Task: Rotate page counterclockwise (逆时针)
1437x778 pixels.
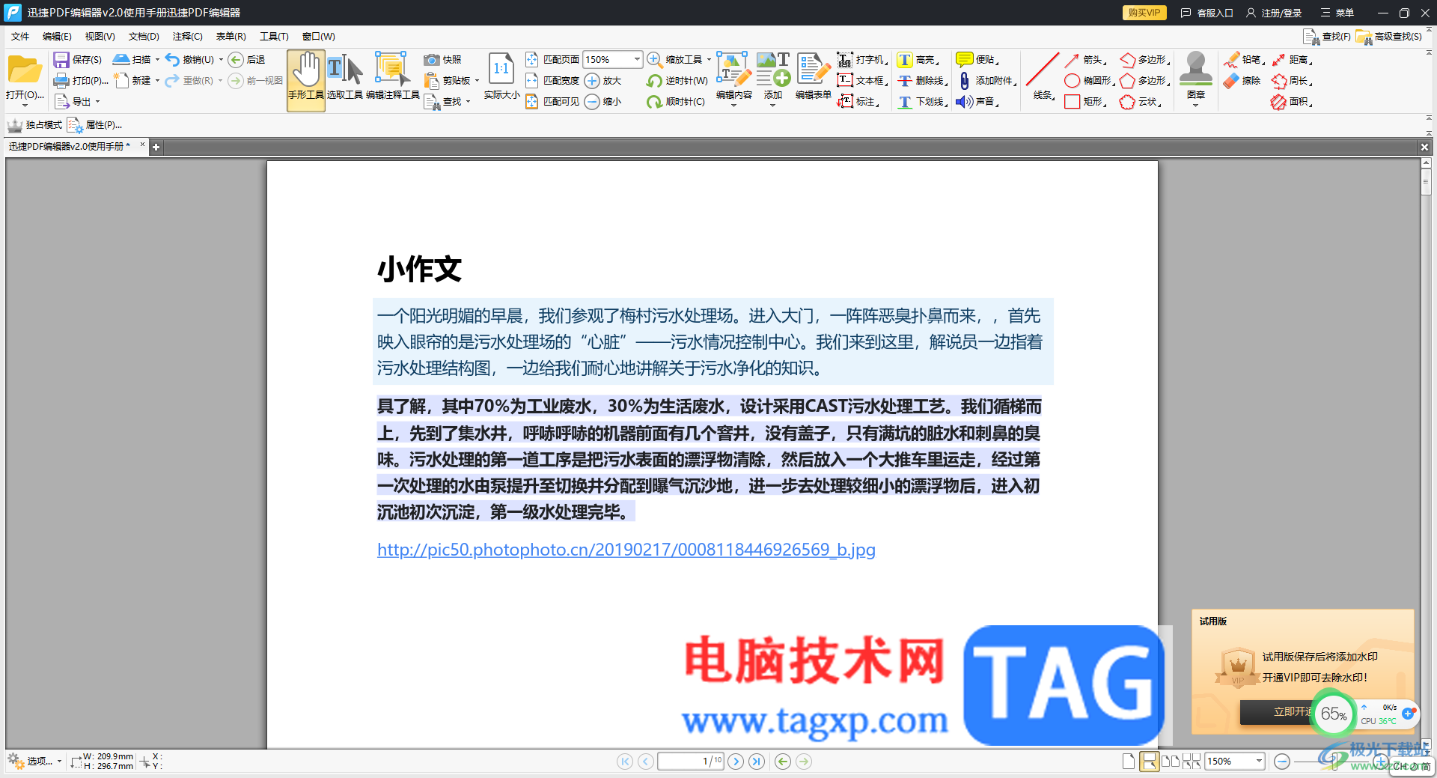Action: (x=677, y=81)
